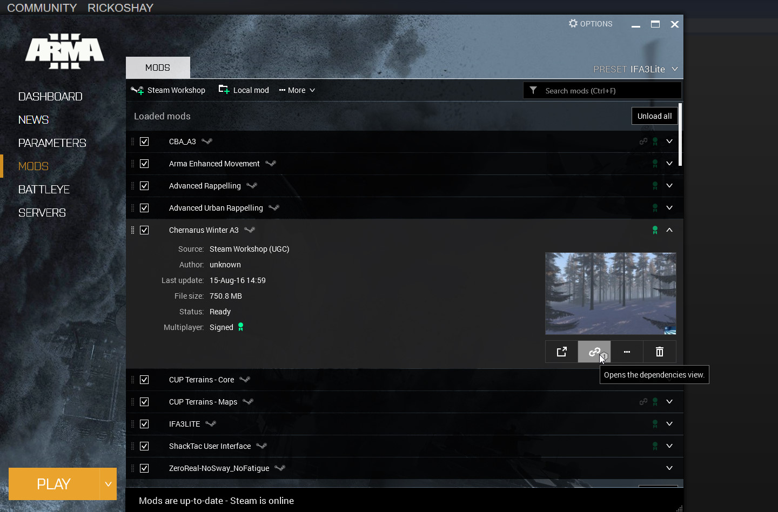This screenshot has width=778, height=512.
Task: Click the dependency link icon on CBA_A3 row
Action: [x=643, y=142]
